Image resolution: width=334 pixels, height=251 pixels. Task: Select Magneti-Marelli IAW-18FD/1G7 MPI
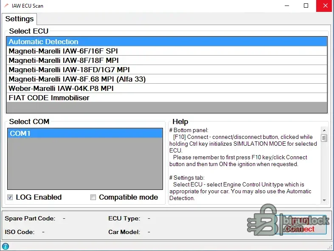(x=167, y=70)
